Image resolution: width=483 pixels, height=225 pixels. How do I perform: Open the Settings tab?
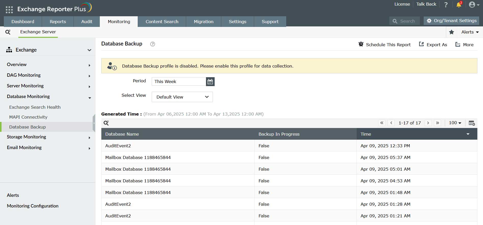pyautogui.click(x=238, y=22)
